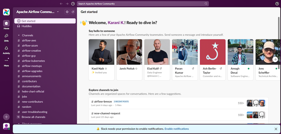Screen dimensions: 281x134
Task: Go back using the left arrow
Action: (61, 4)
